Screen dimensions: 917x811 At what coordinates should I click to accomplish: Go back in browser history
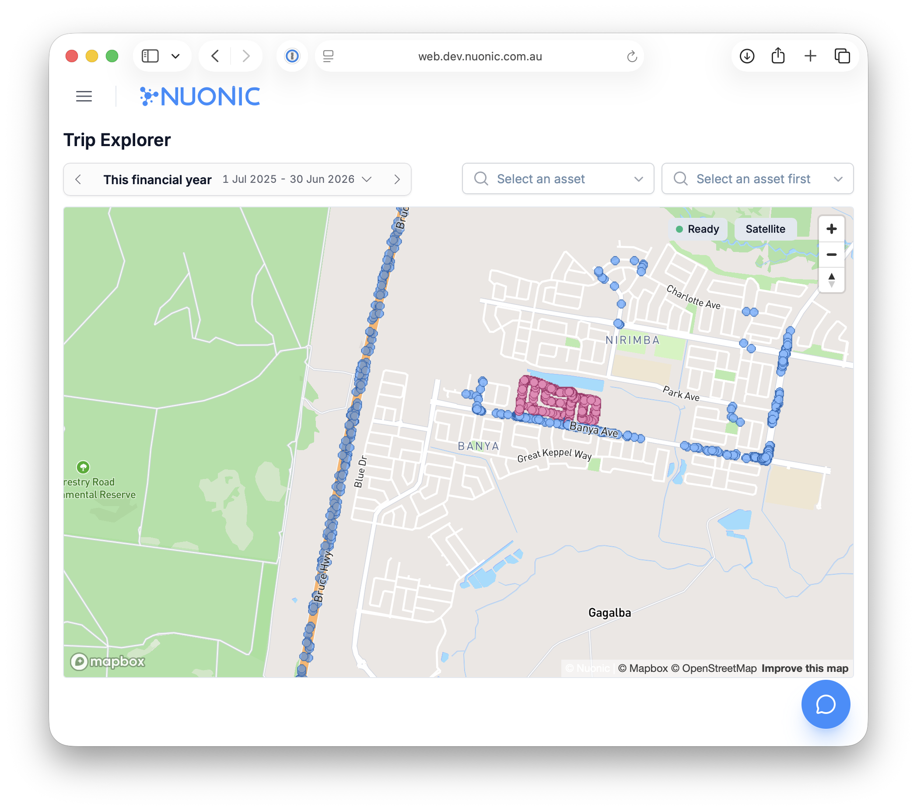(x=215, y=56)
